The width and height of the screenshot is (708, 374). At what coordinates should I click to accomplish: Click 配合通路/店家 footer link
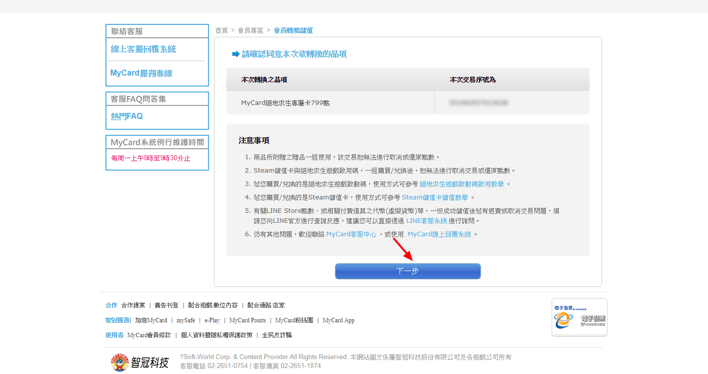(x=266, y=305)
